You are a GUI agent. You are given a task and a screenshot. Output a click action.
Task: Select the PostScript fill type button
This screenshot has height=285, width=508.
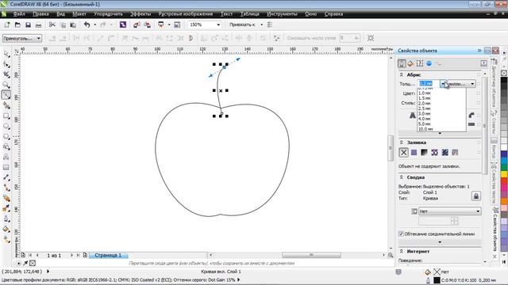[x=455, y=153]
